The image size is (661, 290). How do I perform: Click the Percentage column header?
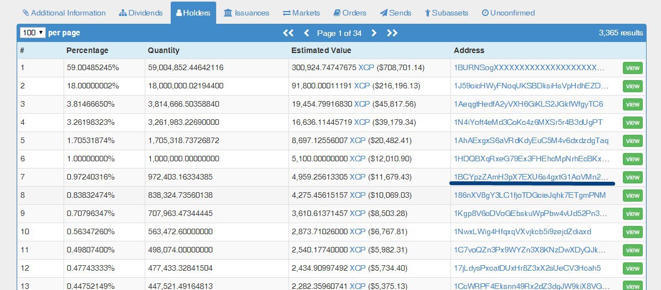coord(87,50)
